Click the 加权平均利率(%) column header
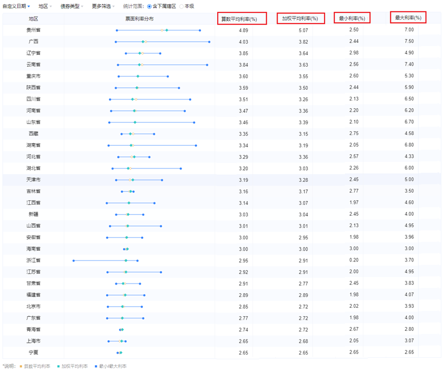This screenshot has height=375, width=442. (x=300, y=19)
